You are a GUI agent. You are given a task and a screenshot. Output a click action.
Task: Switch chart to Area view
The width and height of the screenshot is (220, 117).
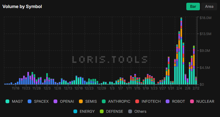click(x=209, y=7)
